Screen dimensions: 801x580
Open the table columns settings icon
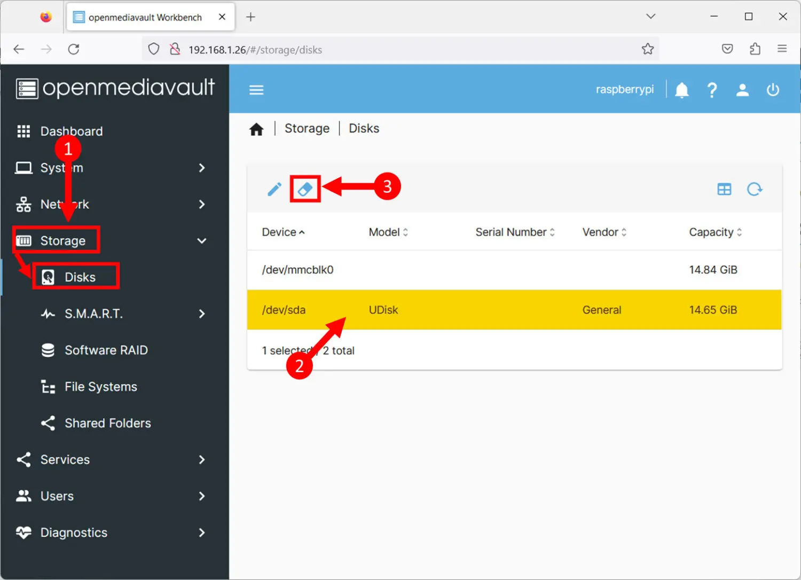click(724, 189)
